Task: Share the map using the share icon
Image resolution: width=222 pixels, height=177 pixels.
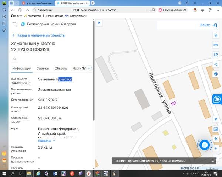Action: [x=216, y=65]
